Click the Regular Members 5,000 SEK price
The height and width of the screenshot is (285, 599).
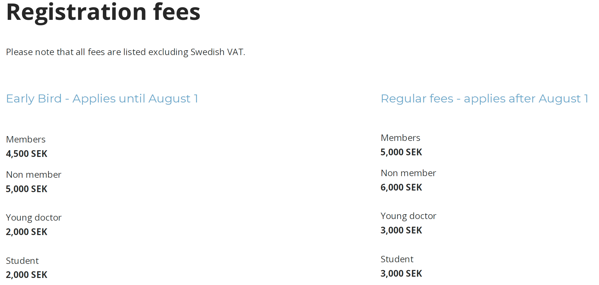click(401, 152)
